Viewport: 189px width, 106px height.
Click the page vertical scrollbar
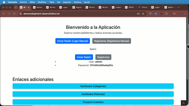187,49
